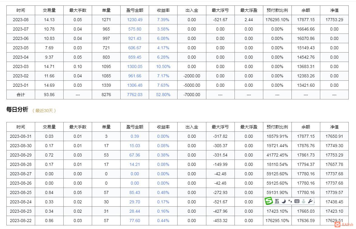This screenshot has width=356, height=229.
Task: Click the 606.67 profit value for 2023-05
Action: [x=135, y=48]
